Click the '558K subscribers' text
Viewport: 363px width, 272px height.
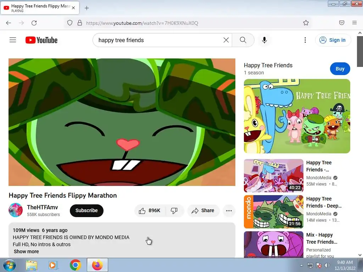click(x=43, y=214)
